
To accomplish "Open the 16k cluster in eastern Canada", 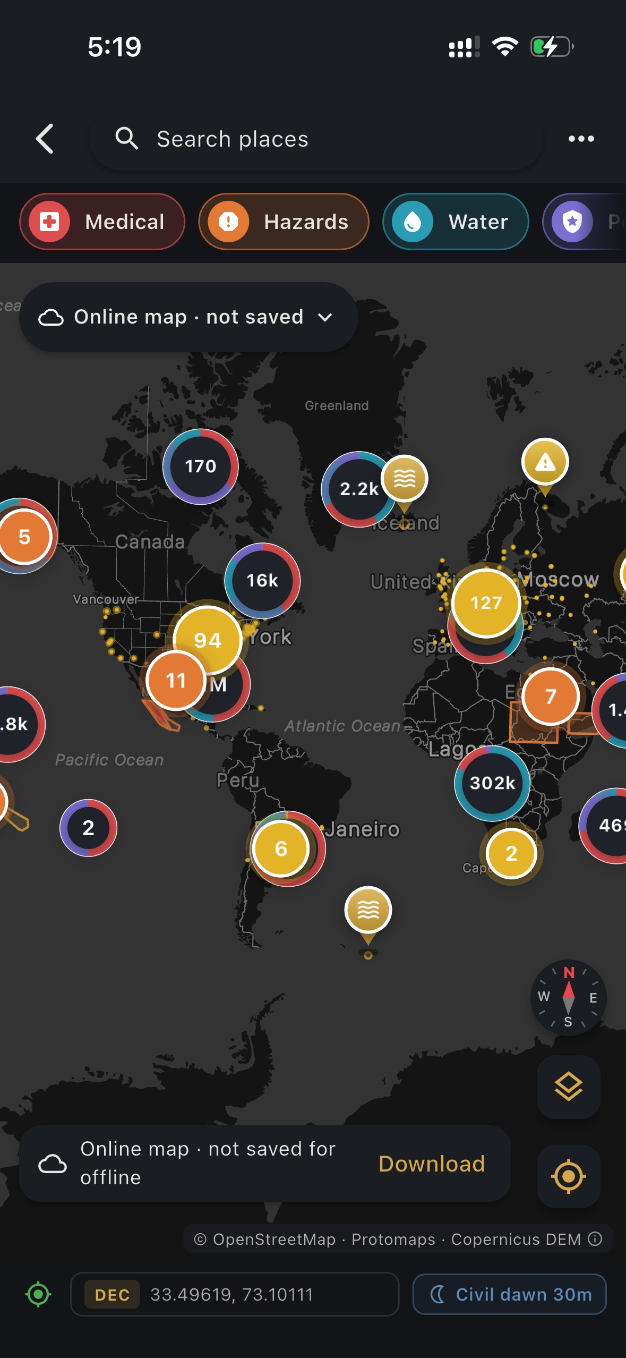I will pos(262,581).
